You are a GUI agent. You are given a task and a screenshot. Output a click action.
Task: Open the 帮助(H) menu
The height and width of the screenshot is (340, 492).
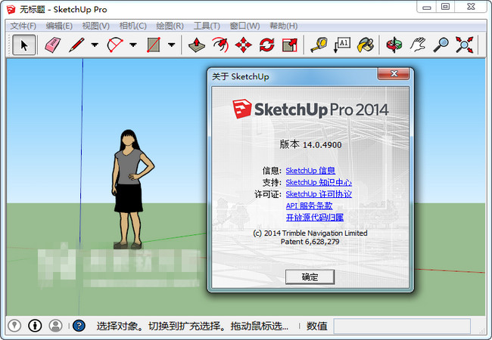click(283, 26)
